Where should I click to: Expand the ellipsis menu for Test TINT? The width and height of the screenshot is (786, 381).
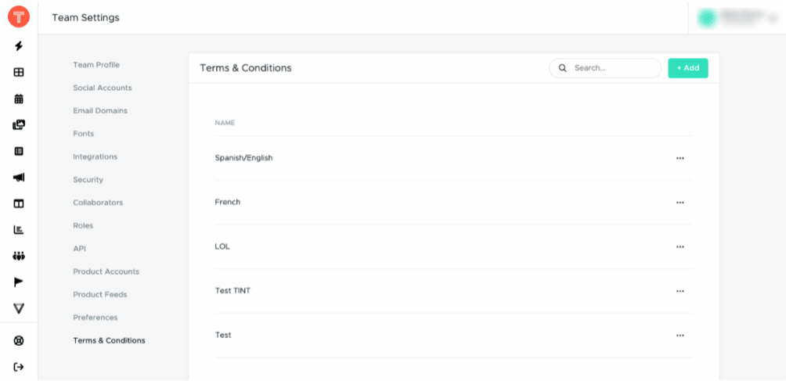tap(680, 291)
